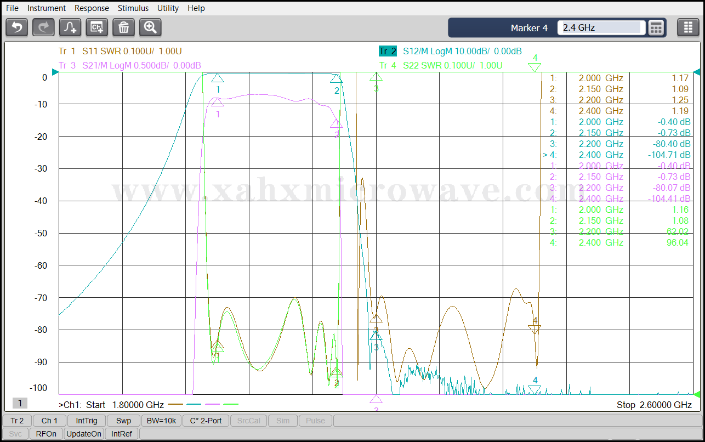Viewport: 705px width, 442px height.
Task: Click the Undo toolbar icon
Action: 17,27
